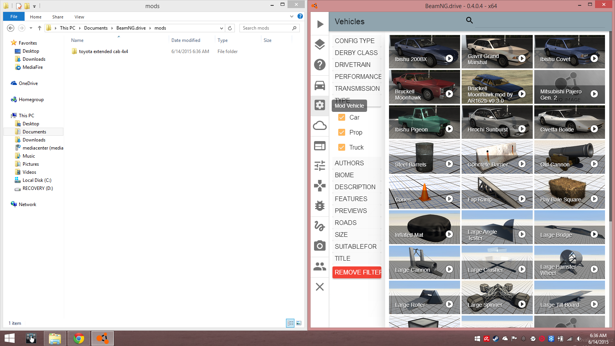Expand the TRANSMISSION filter

point(357,88)
